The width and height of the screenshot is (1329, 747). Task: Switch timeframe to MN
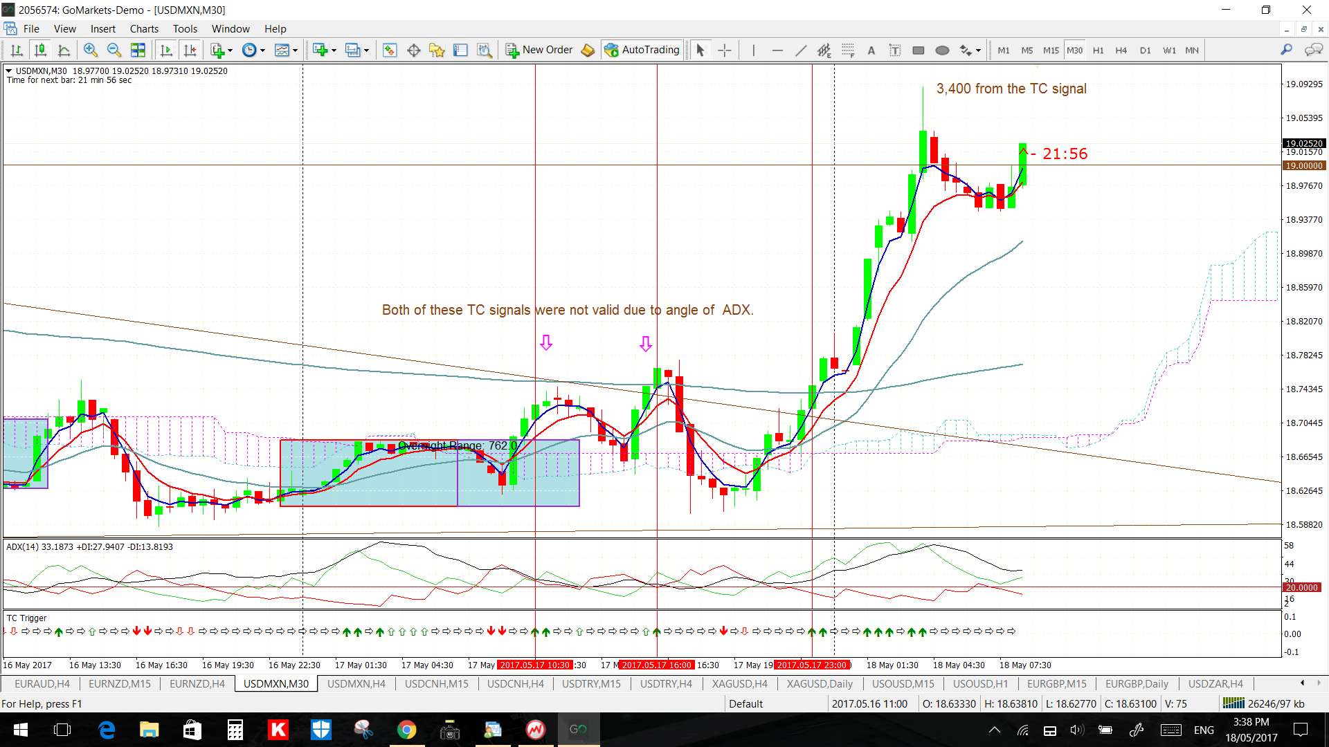click(1192, 50)
